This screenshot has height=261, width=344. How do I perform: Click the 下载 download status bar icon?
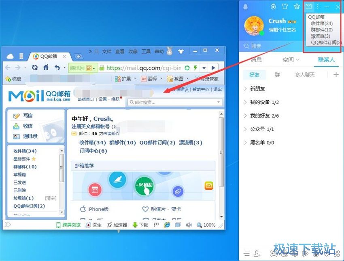tap(140, 225)
